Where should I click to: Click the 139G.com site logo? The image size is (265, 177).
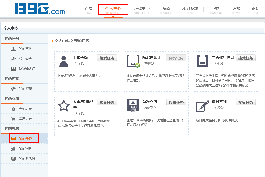40,9
